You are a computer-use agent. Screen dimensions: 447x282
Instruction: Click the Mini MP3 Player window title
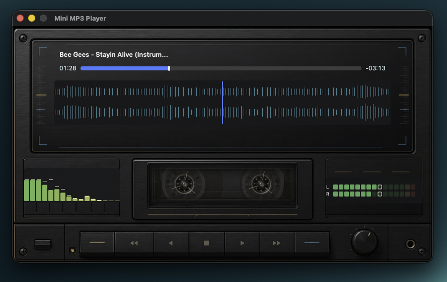[80, 18]
